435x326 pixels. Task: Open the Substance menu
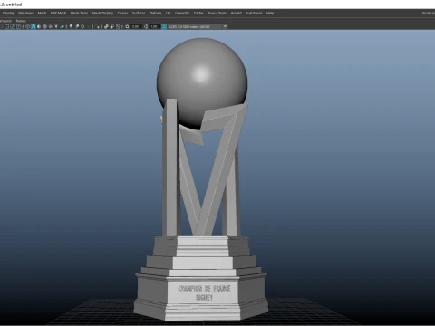(x=254, y=13)
